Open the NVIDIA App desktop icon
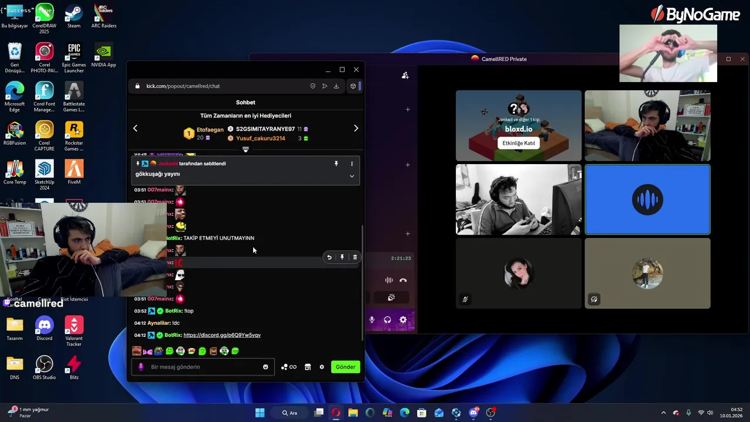The height and width of the screenshot is (422, 750). tap(104, 56)
